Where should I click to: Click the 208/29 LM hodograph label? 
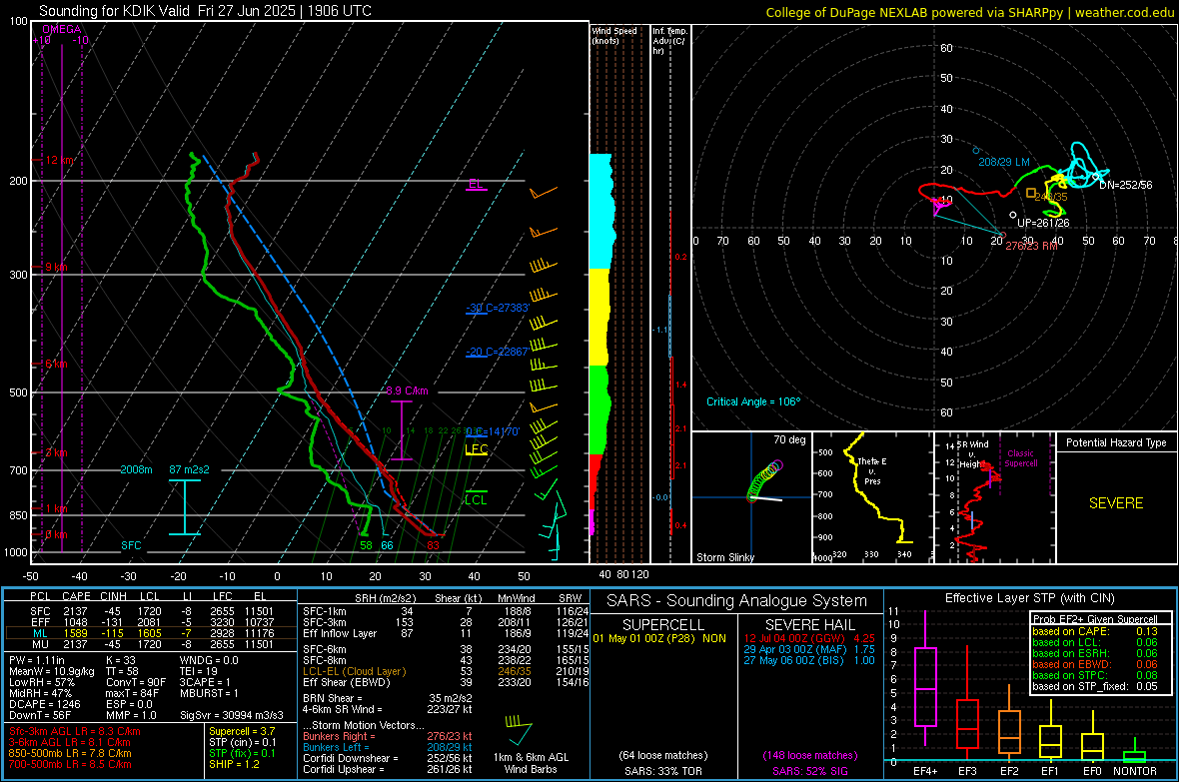tap(1004, 162)
